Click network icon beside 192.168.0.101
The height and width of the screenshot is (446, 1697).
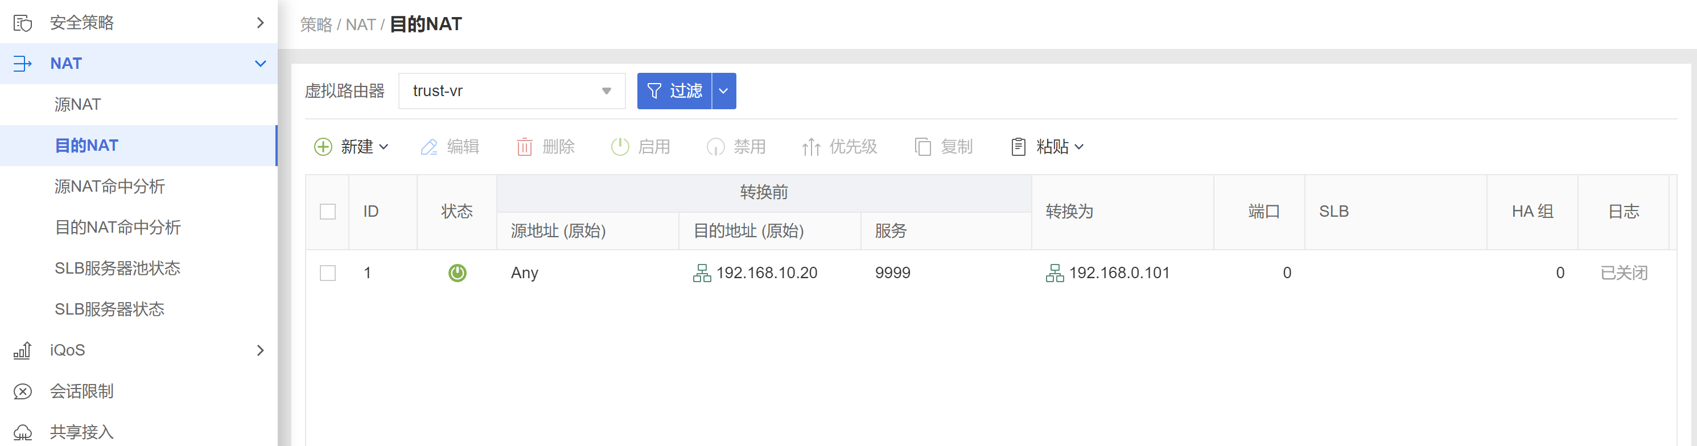point(1055,274)
